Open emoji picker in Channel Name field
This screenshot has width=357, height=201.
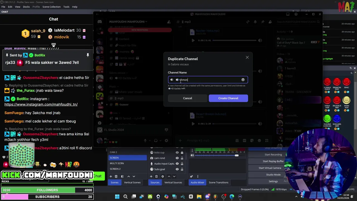243,80
